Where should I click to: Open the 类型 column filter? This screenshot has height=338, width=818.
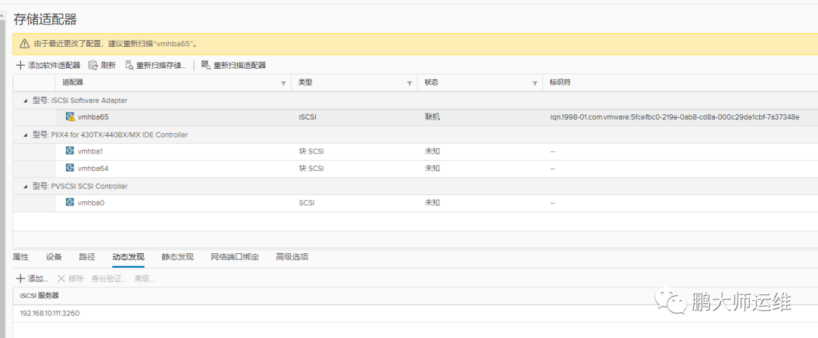click(x=409, y=82)
